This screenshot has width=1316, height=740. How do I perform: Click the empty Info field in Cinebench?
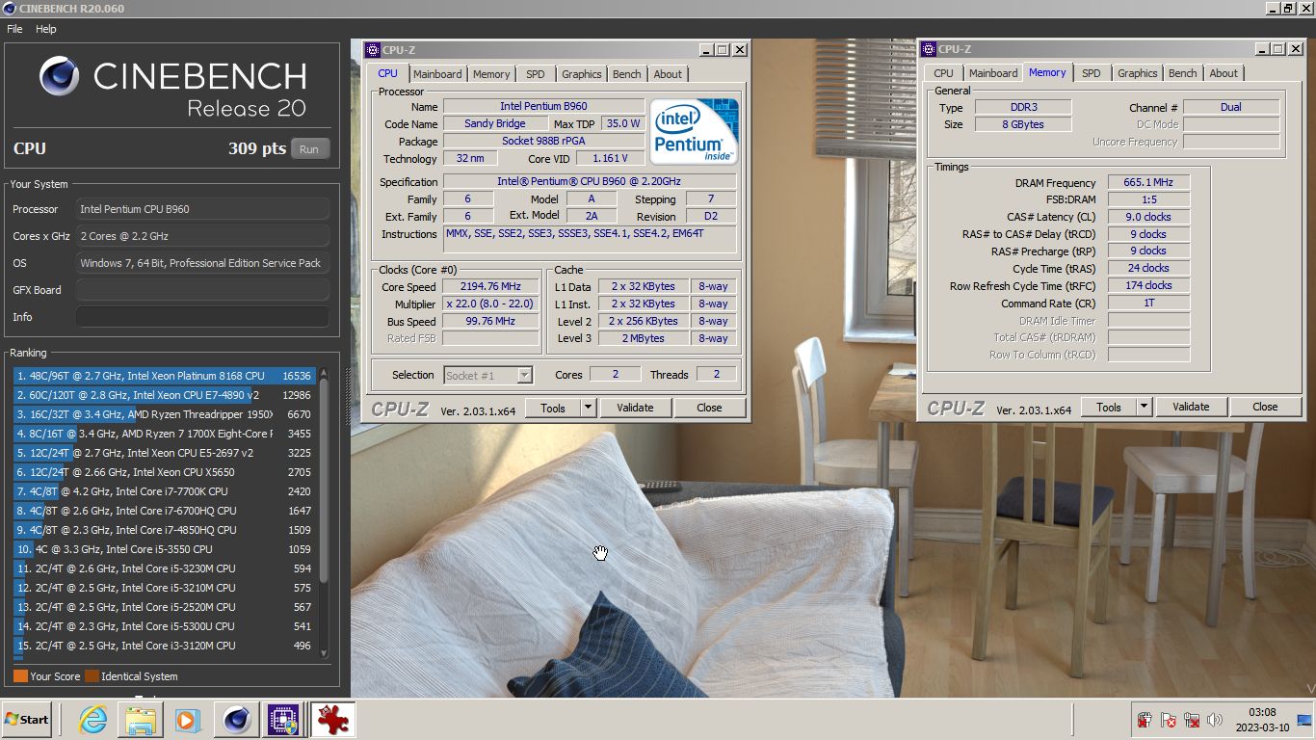(x=202, y=317)
